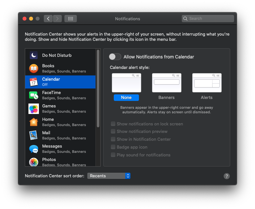Select the Banners alert style thumbnail
This screenshot has width=255, height=209.
[166, 83]
